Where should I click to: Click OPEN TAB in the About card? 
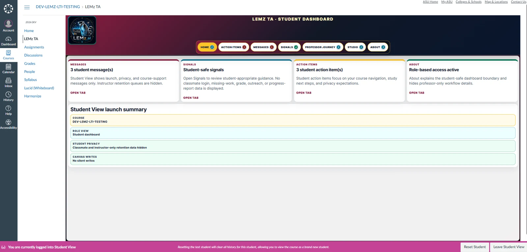[417, 93]
